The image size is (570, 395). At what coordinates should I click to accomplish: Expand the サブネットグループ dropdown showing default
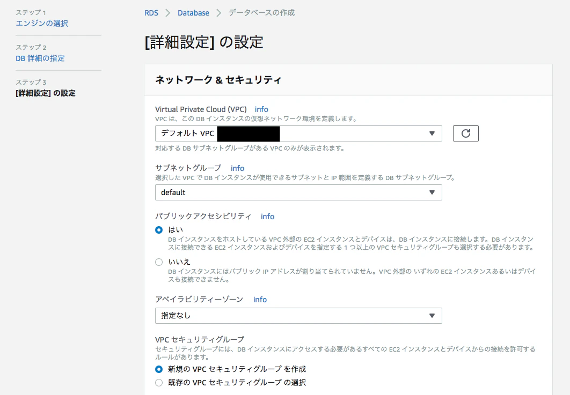[433, 192]
